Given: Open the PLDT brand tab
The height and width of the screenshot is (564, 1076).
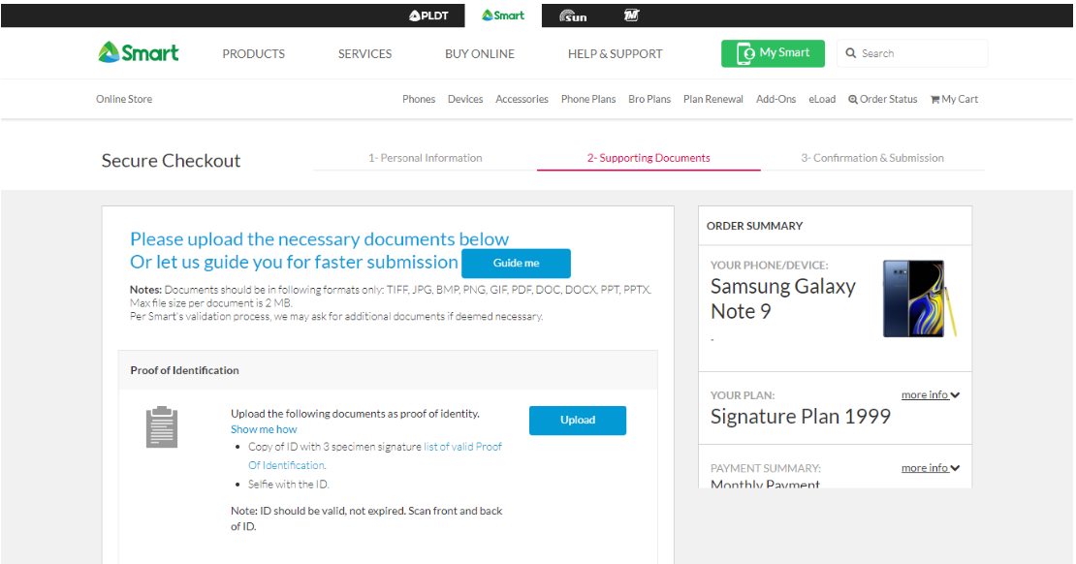Looking at the screenshot, I should coord(428,16).
